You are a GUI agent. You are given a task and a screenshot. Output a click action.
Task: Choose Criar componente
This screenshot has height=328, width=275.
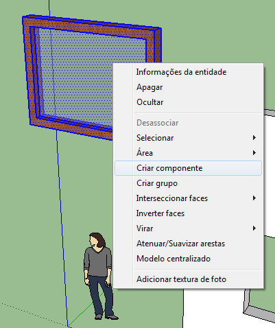[x=188, y=168]
